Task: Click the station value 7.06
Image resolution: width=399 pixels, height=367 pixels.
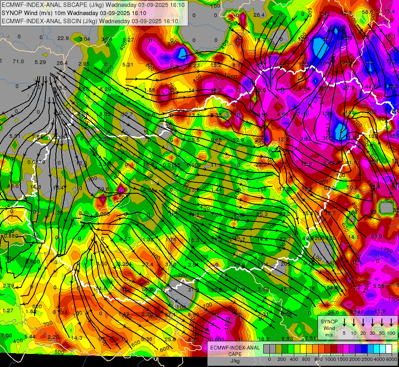Action: [7, 336]
